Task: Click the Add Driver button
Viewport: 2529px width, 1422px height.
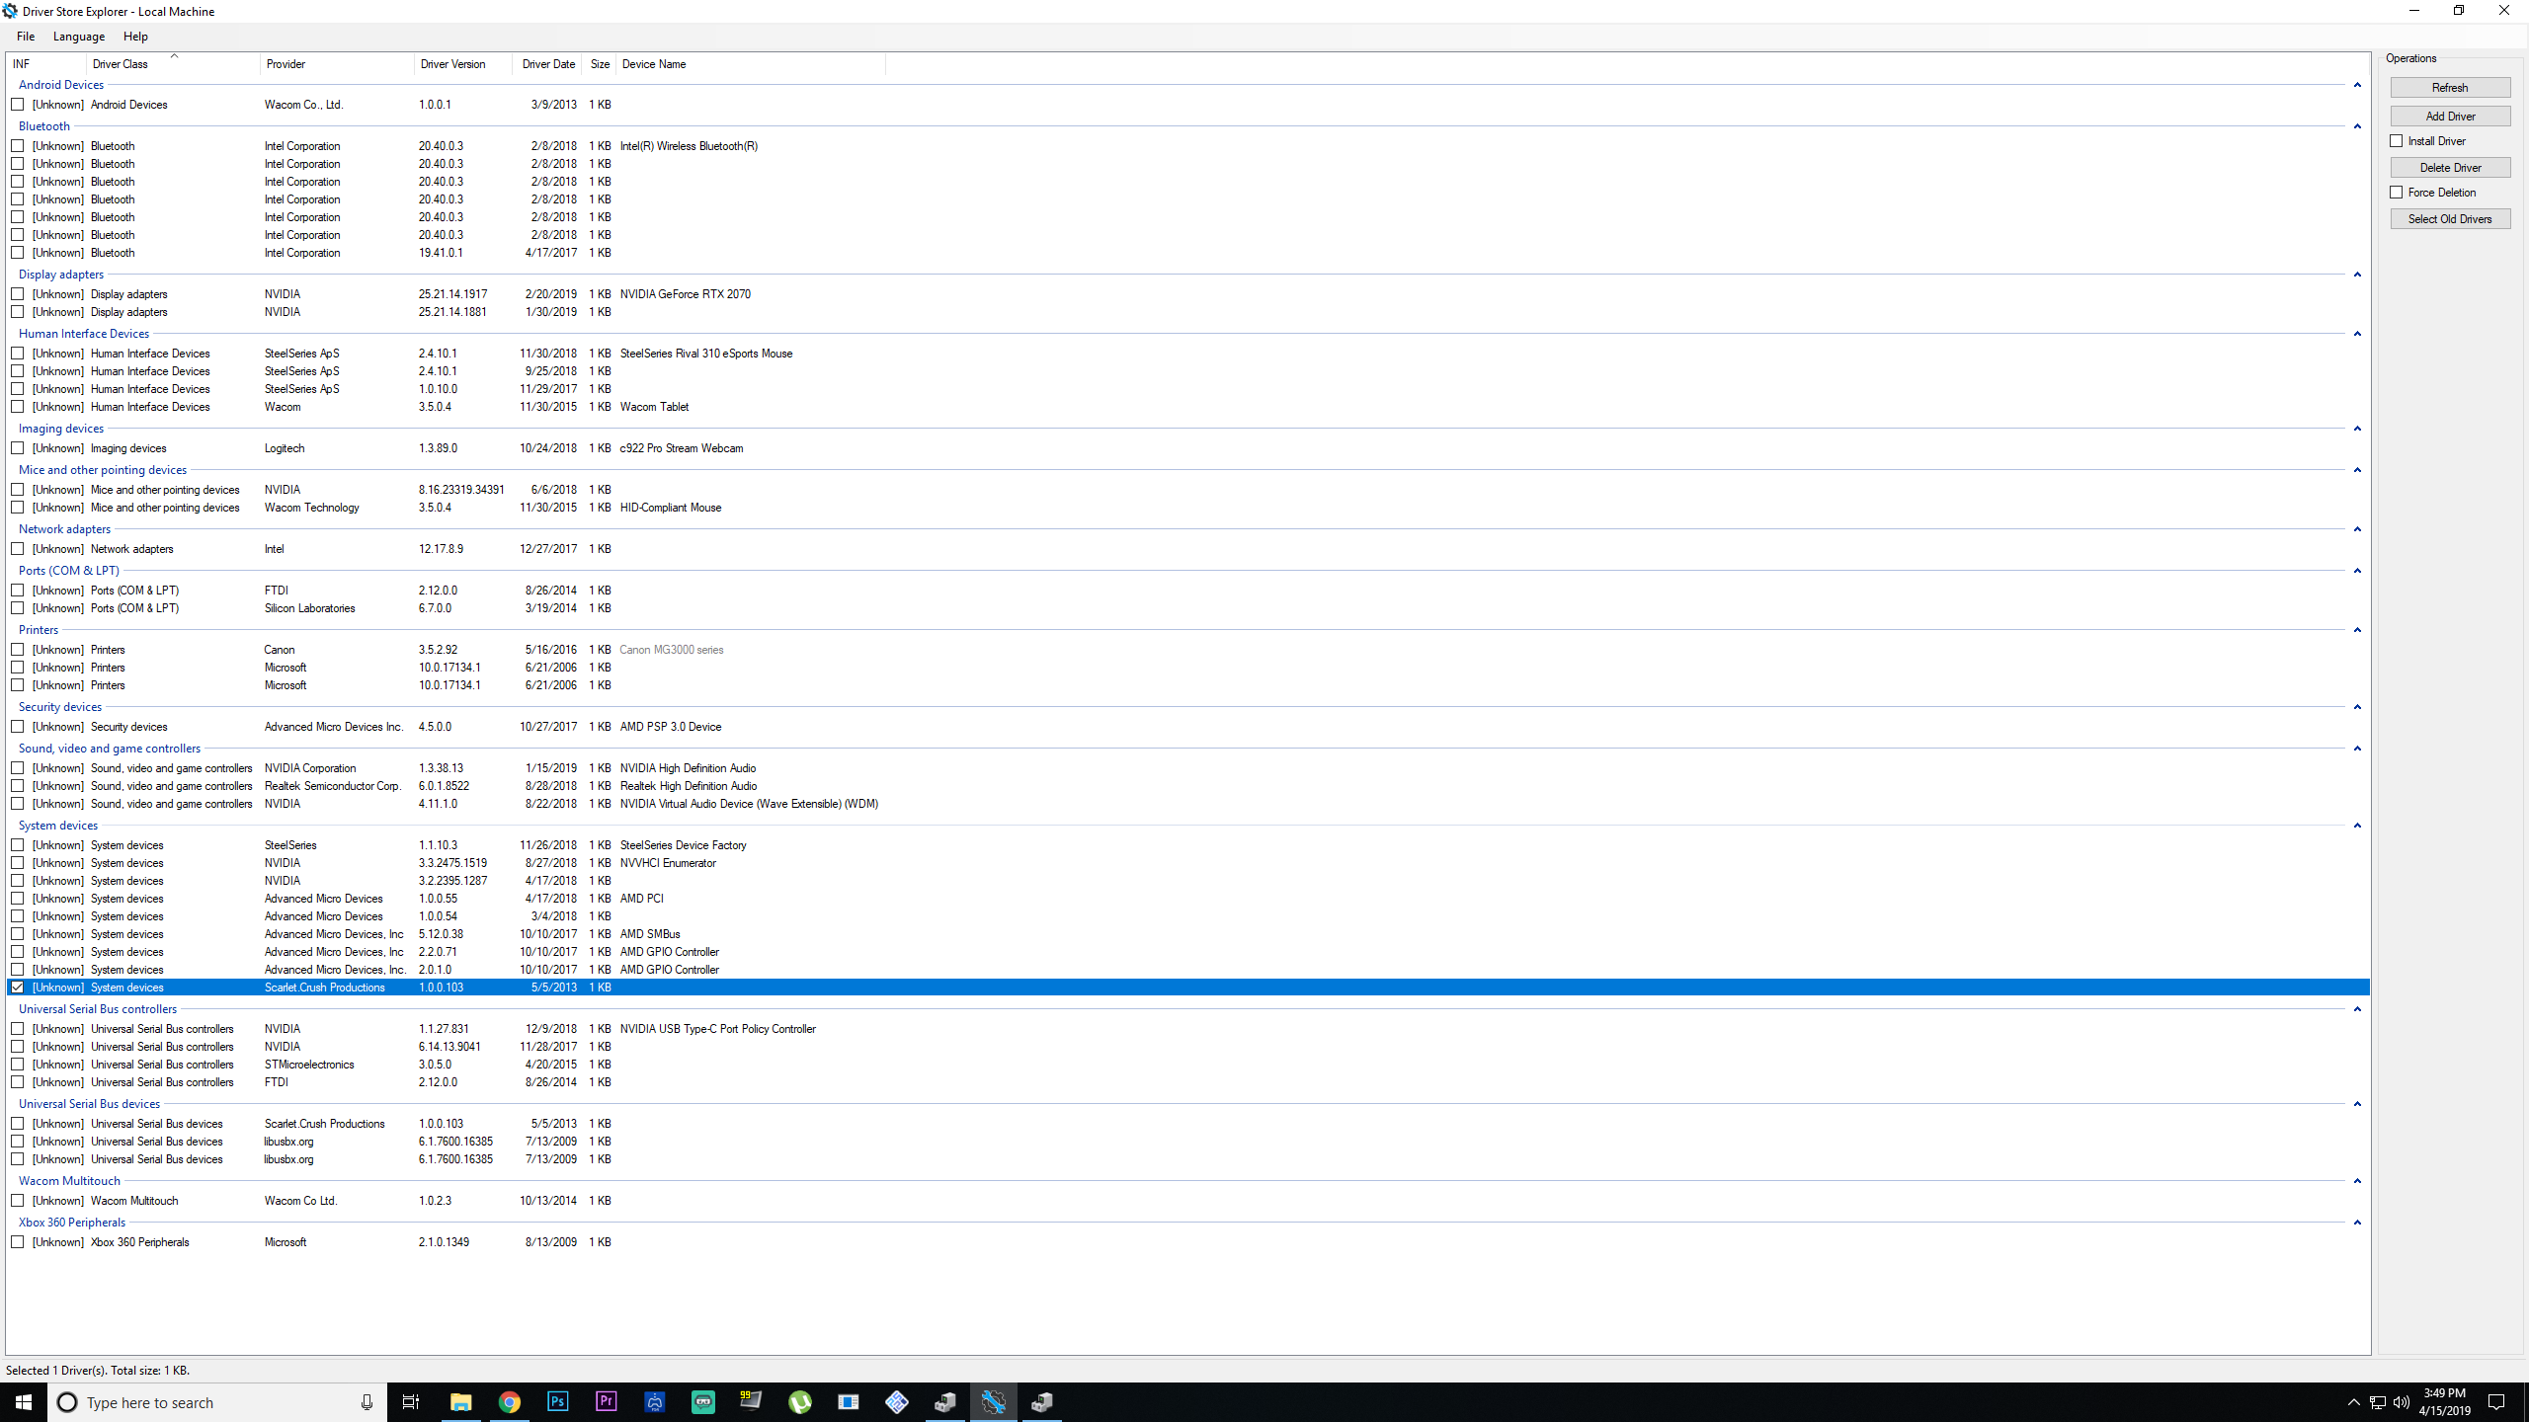Action: pos(2450,117)
